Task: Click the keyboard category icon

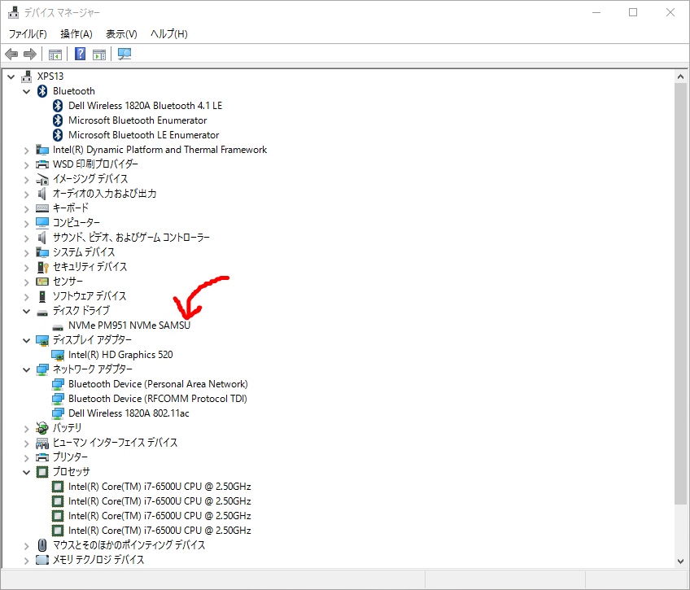Action: click(42, 208)
